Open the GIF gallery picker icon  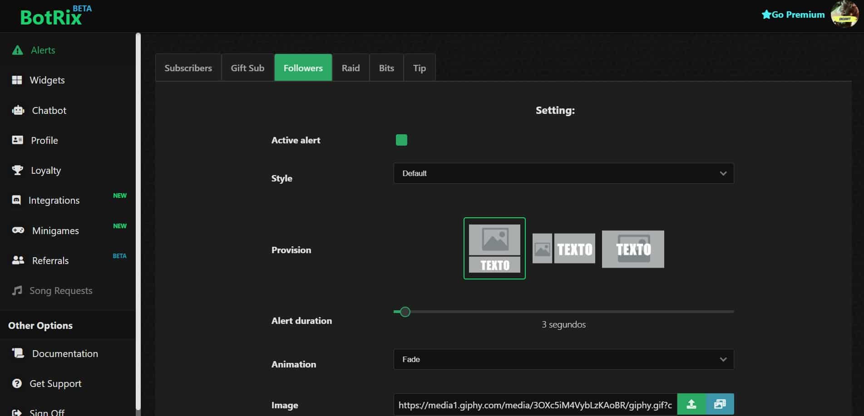(x=720, y=403)
